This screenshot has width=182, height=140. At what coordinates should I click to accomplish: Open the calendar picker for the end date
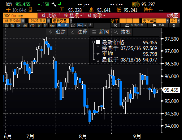tap(48, 21)
